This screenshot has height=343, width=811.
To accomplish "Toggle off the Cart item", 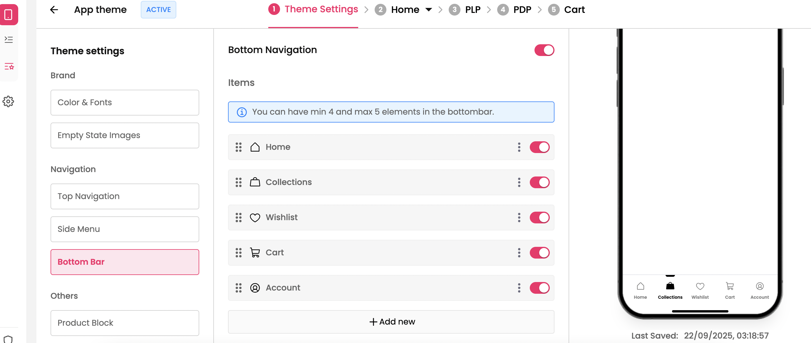I will (539, 252).
